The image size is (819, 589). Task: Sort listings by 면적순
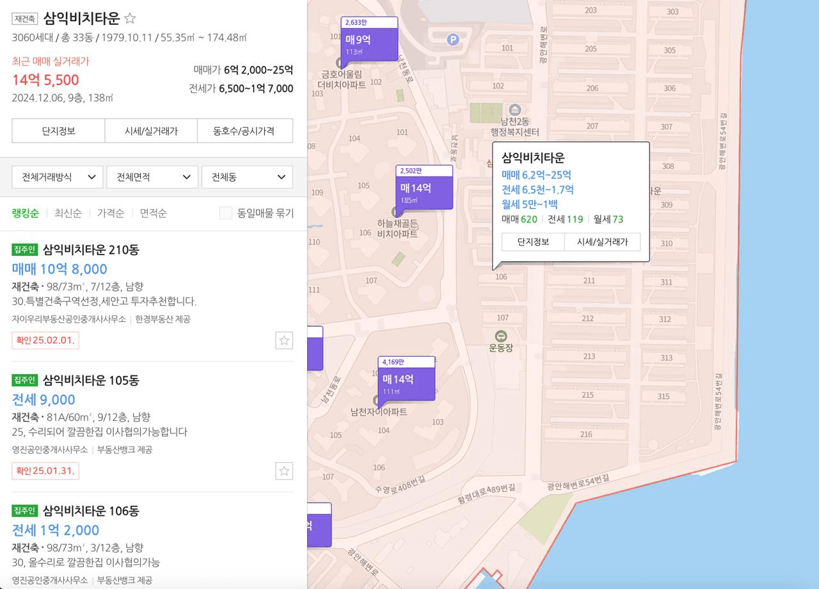[154, 213]
